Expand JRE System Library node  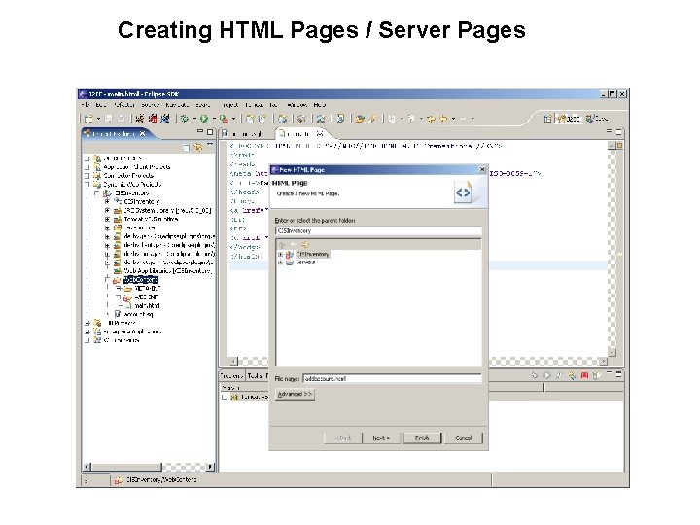coord(107,210)
